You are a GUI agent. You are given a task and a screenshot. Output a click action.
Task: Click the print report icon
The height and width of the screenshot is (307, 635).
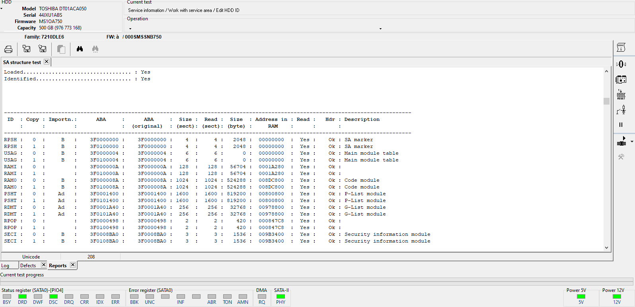click(x=8, y=49)
